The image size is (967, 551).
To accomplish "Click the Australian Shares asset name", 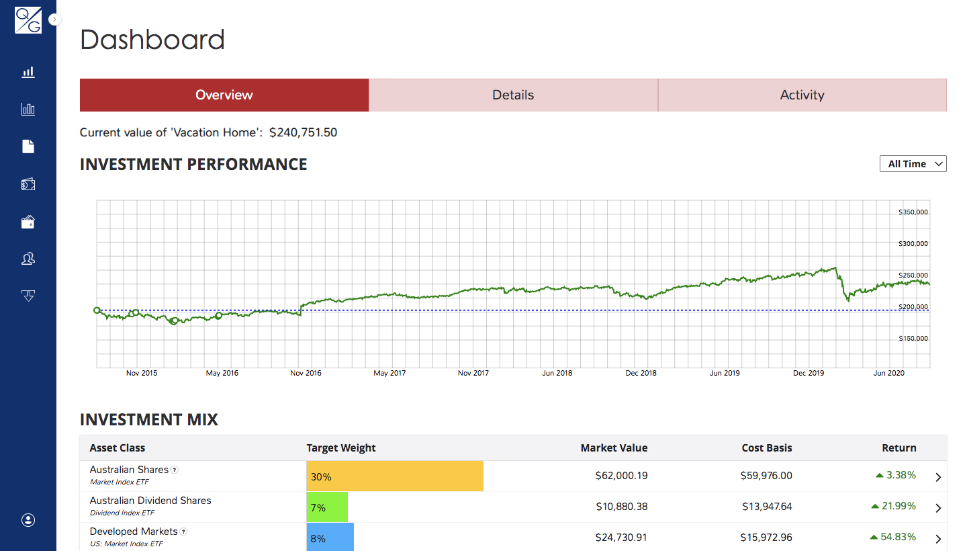I will [x=129, y=470].
